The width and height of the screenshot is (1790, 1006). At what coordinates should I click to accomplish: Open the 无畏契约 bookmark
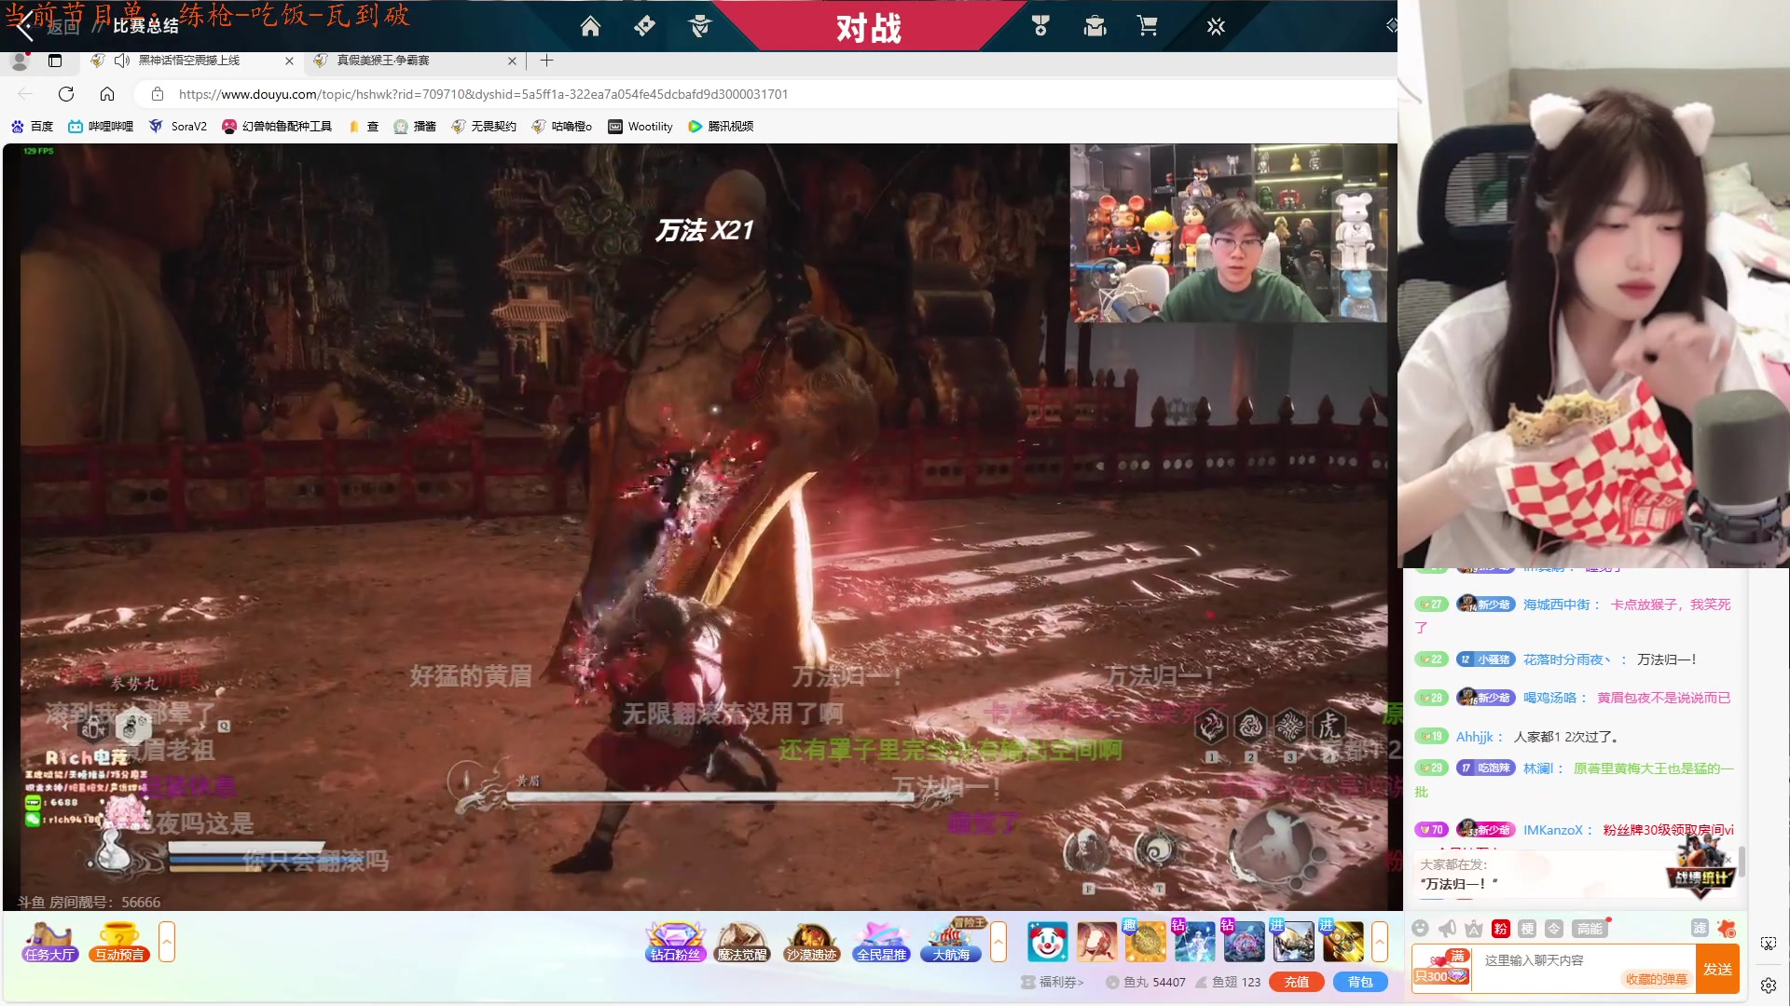pos(484,127)
